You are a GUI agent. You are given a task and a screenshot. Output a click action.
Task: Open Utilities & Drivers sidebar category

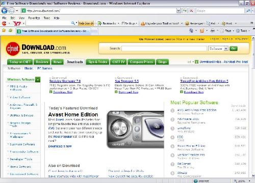21,115
